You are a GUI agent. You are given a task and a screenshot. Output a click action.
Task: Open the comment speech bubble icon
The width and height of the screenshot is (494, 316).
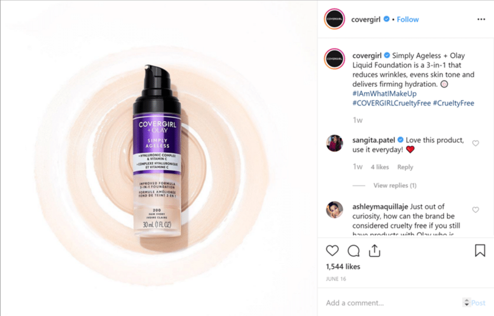click(353, 251)
